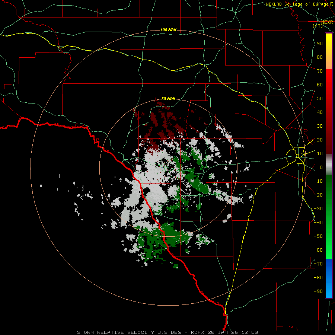Click the "50 NMI" range ring label
335x335 pixels.
point(168,99)
